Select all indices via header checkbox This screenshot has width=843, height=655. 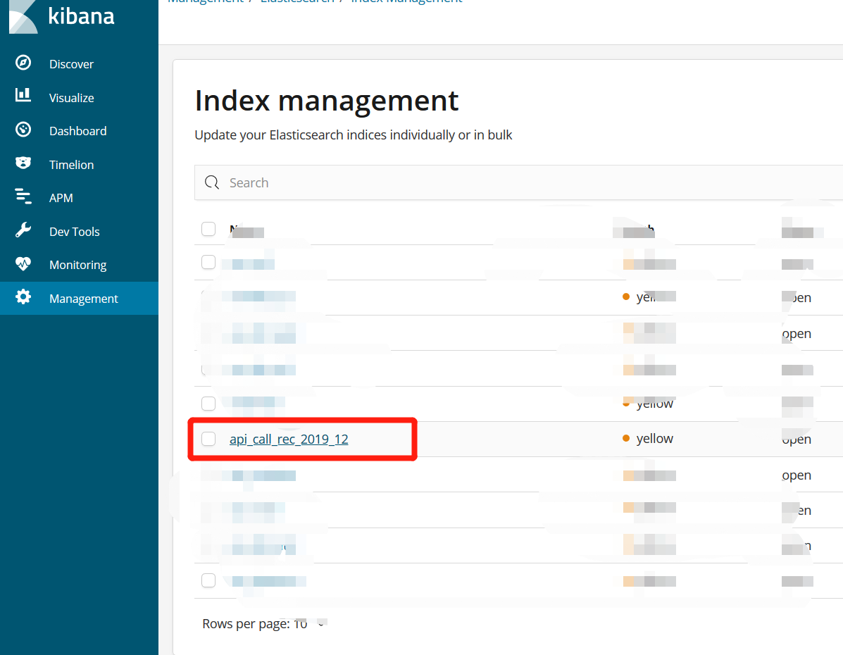click(x=208, y=229)
